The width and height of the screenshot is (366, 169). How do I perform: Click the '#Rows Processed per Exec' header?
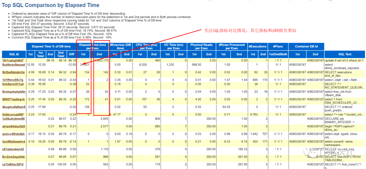[x=232, y=46]
